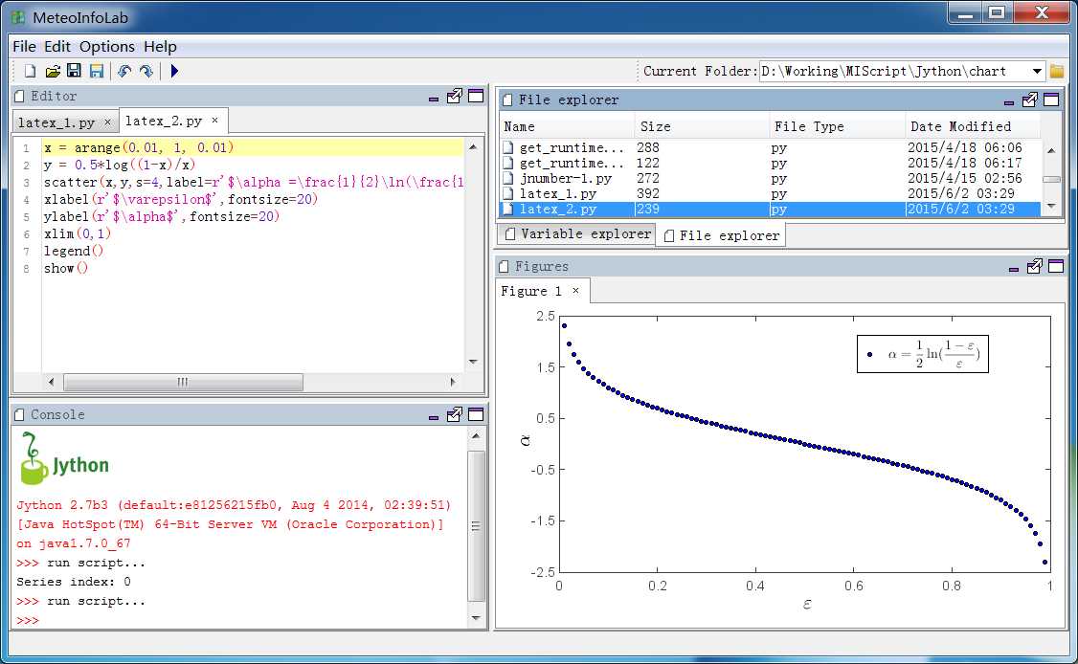Viewport: 1078px width, 664px height.
Task: Open the Edit menu
Action: pos(57,46)
